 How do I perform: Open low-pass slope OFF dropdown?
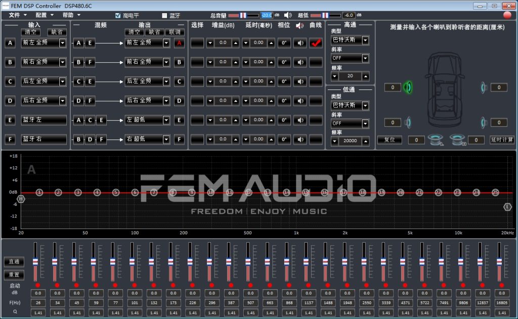tap(365, 123)
